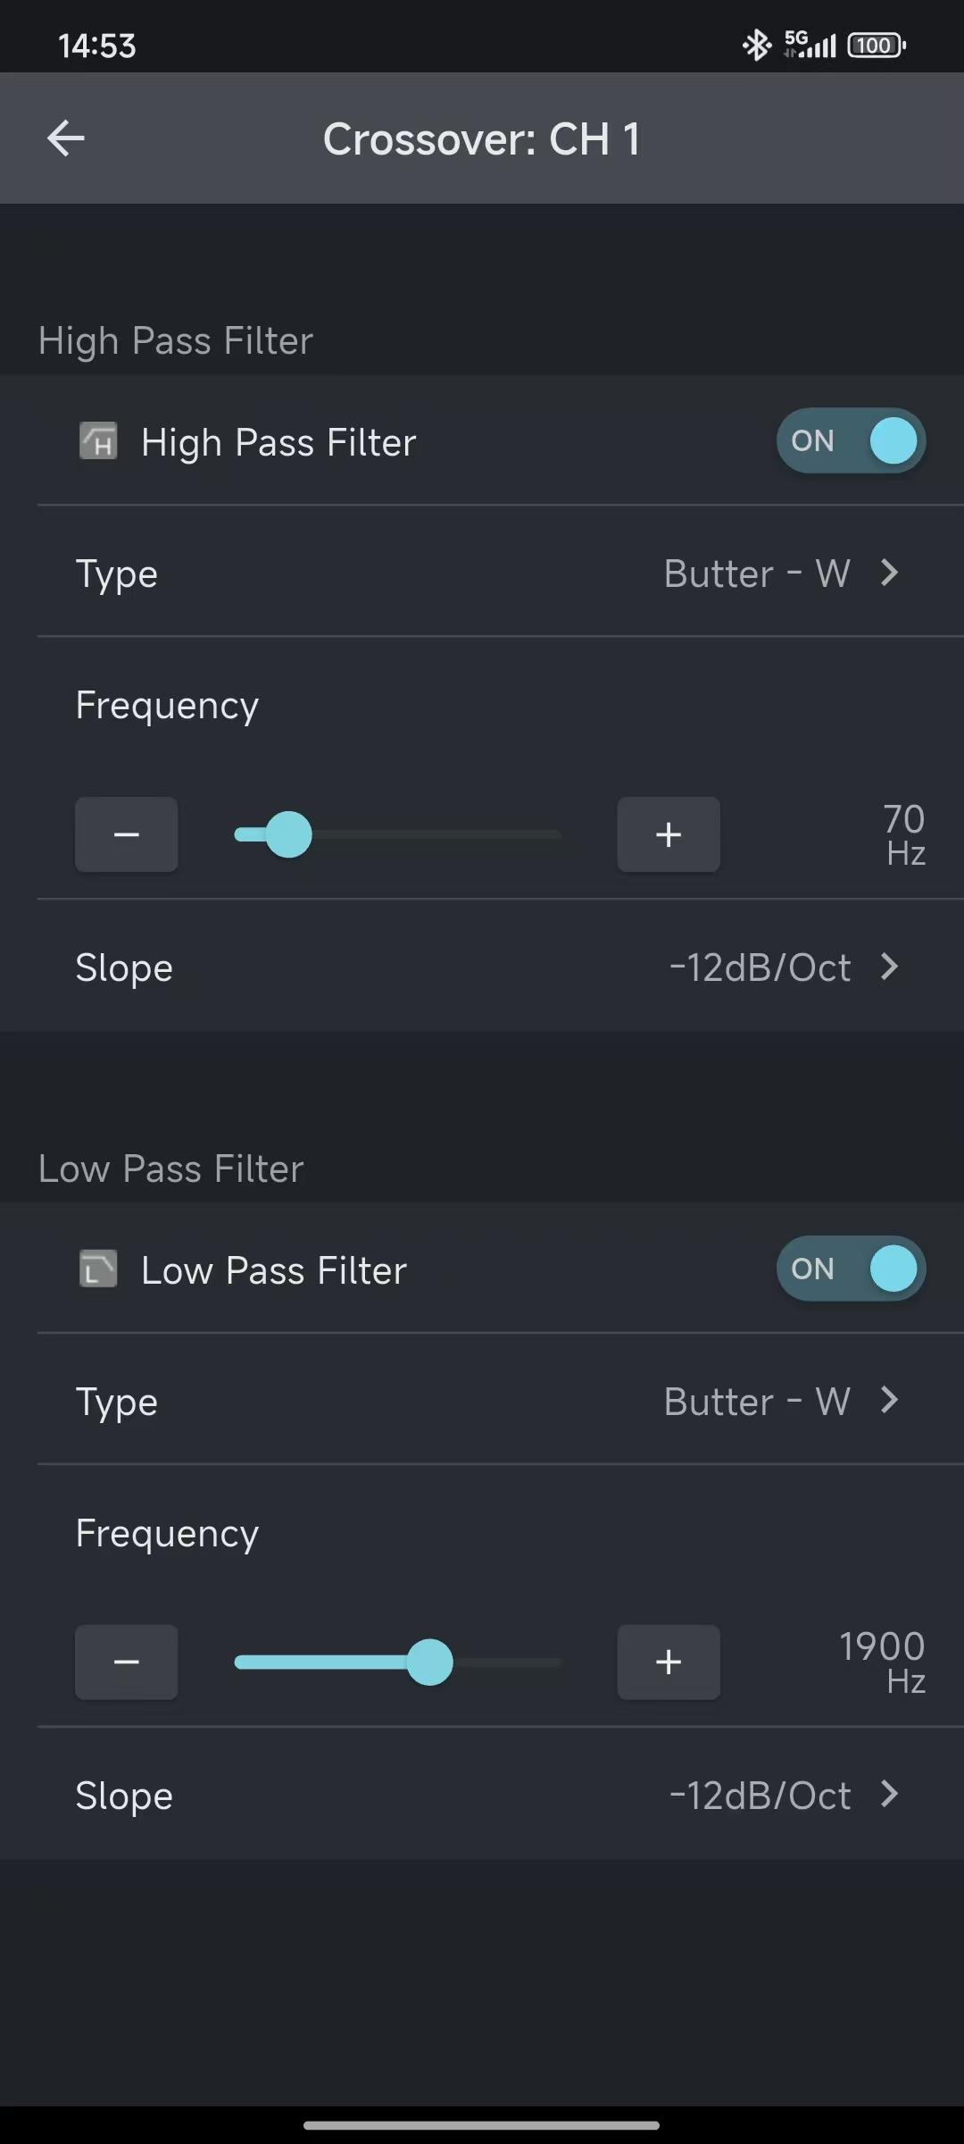The image size is (964, 2144).
Task: Tap the High Pass Filter curve icon
Action: pyautogui.click(x=98, y=441)
